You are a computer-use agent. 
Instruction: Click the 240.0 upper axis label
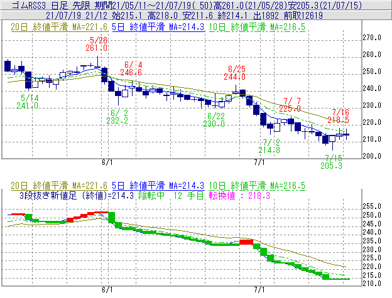(372, 88)
